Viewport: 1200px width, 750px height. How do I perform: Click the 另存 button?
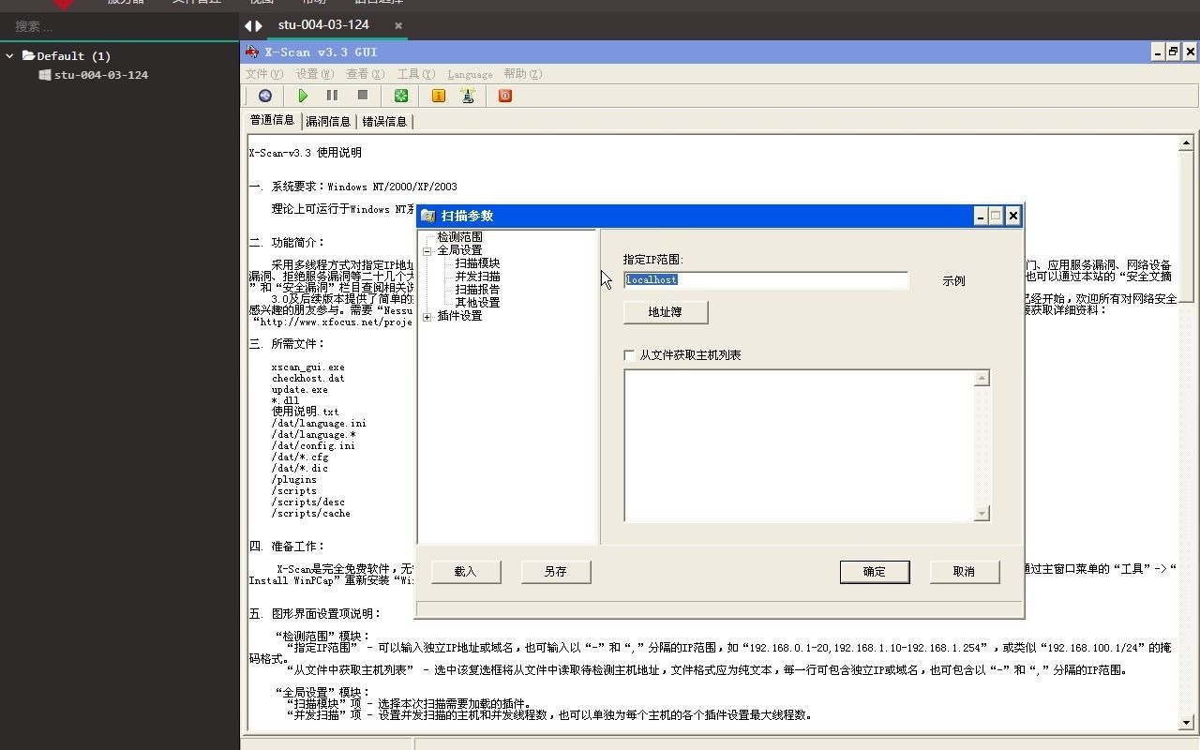point(556,572)
